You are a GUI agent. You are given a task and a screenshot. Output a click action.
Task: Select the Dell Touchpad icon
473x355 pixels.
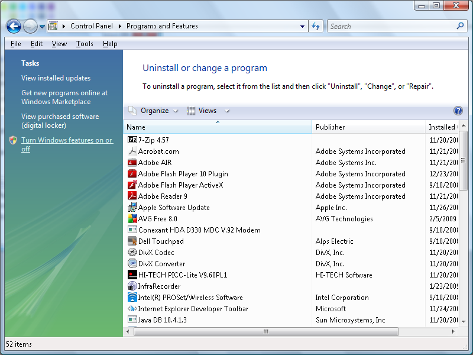(132, 241)
